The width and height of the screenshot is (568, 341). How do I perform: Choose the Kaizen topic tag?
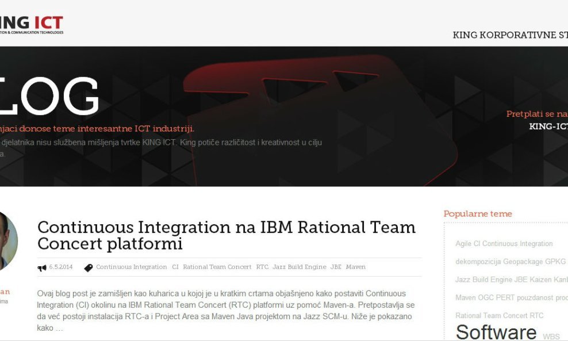pos(540,279)
